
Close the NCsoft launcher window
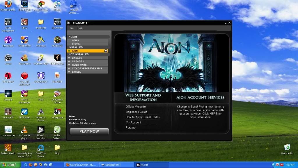pos(229,23)
